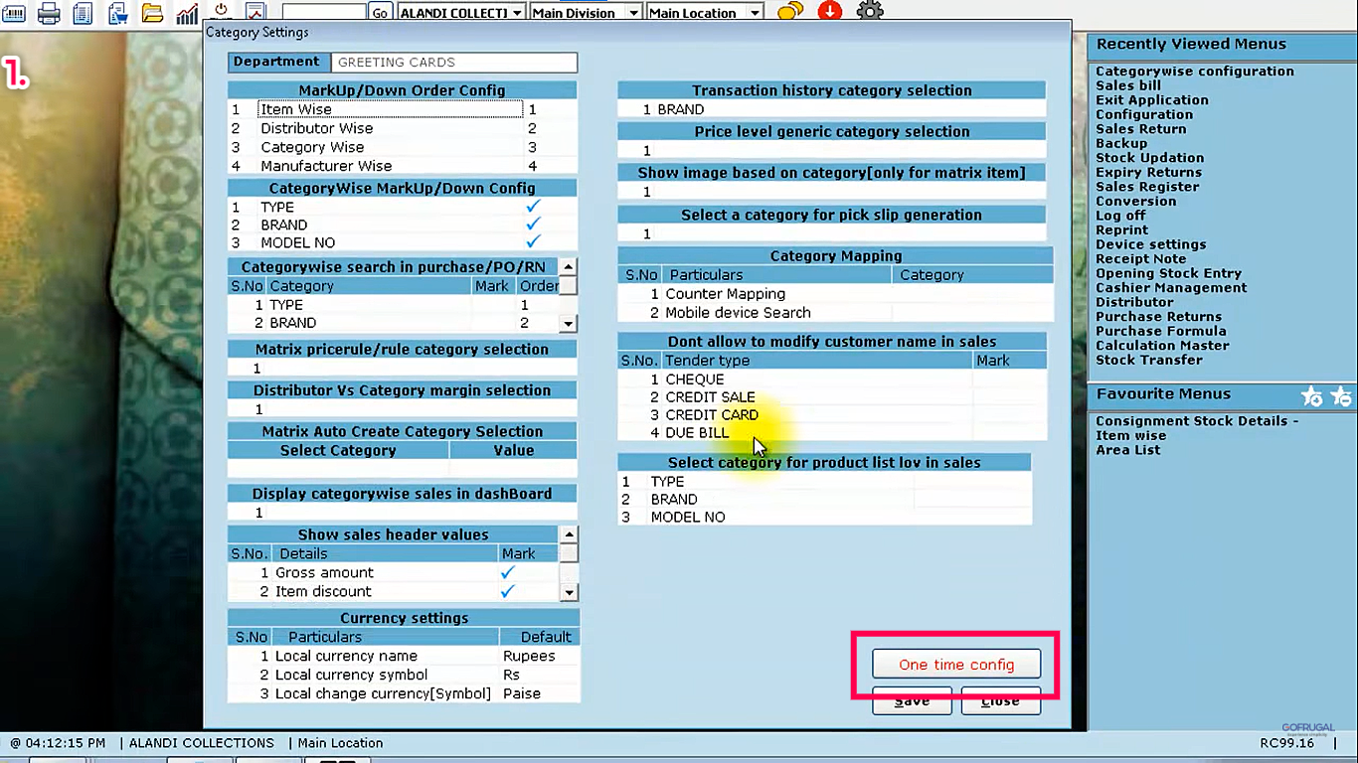Open the ALANDI COLLECTI company dropdown
Viewport: 1358px width, 763px height.
pyautogui.click(x=460, y=13)
